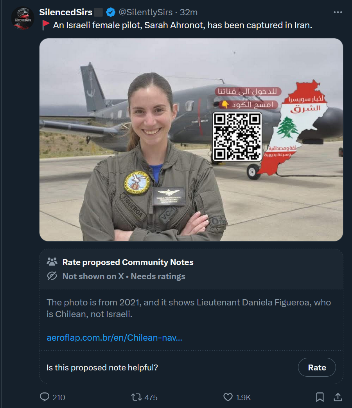Image resolution: width=352 pixels, height=408 pixels.
Task: Open the @SilentlySirs handle link
Action: 145,12
